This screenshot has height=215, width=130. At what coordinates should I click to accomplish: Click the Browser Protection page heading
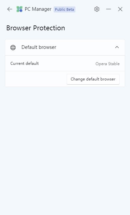(x=35, y=28)
